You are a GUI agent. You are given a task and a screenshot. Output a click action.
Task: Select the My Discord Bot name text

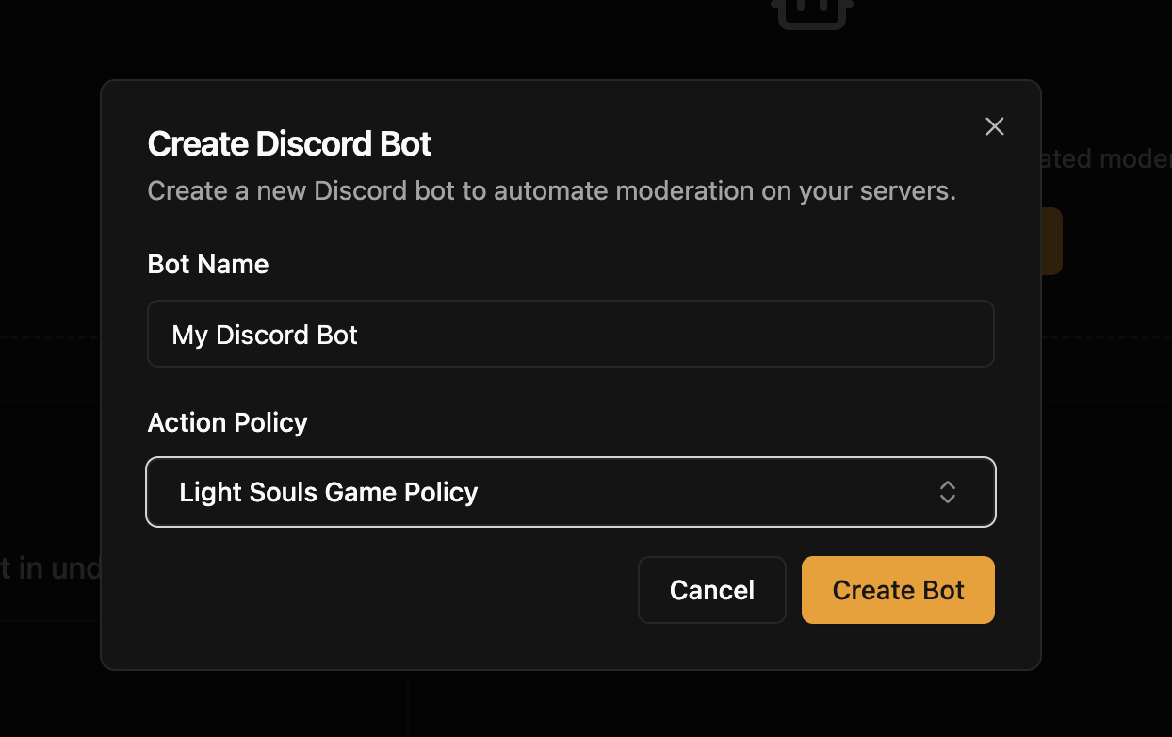[264, 334]
